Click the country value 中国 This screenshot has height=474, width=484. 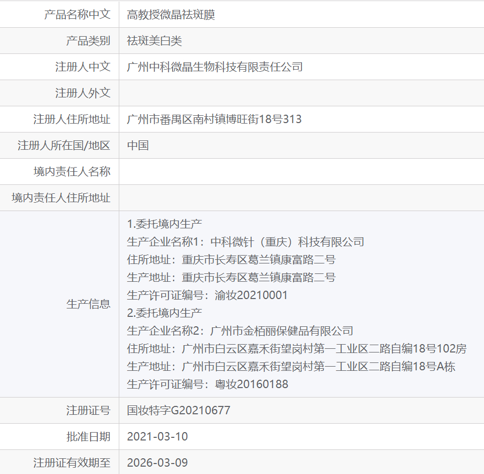pyautogui.click(x=138, y=146)
